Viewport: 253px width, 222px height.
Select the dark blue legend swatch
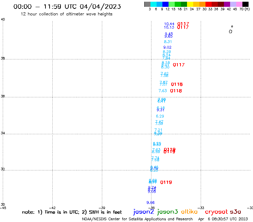click(x=165, y=4)
